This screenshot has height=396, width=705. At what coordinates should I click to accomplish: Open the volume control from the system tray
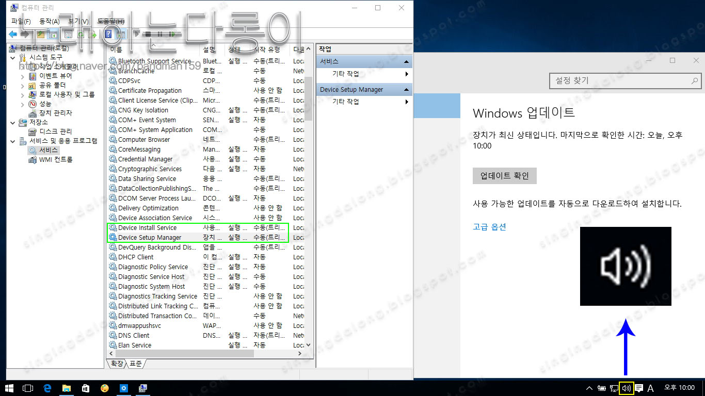626,388
